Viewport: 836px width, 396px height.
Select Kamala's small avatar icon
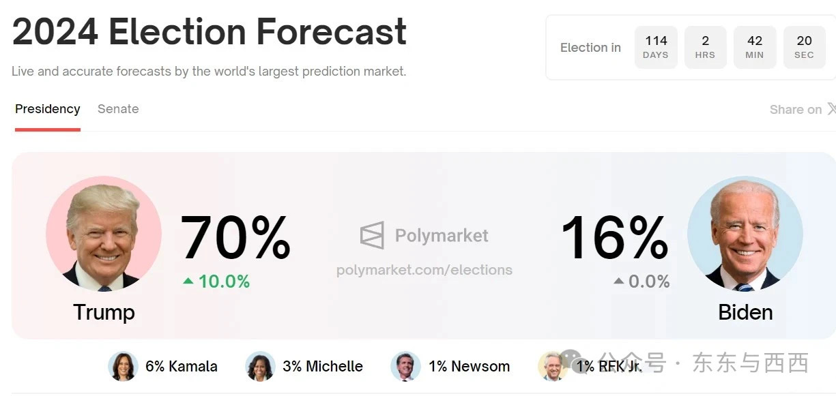tap(123, 367)
